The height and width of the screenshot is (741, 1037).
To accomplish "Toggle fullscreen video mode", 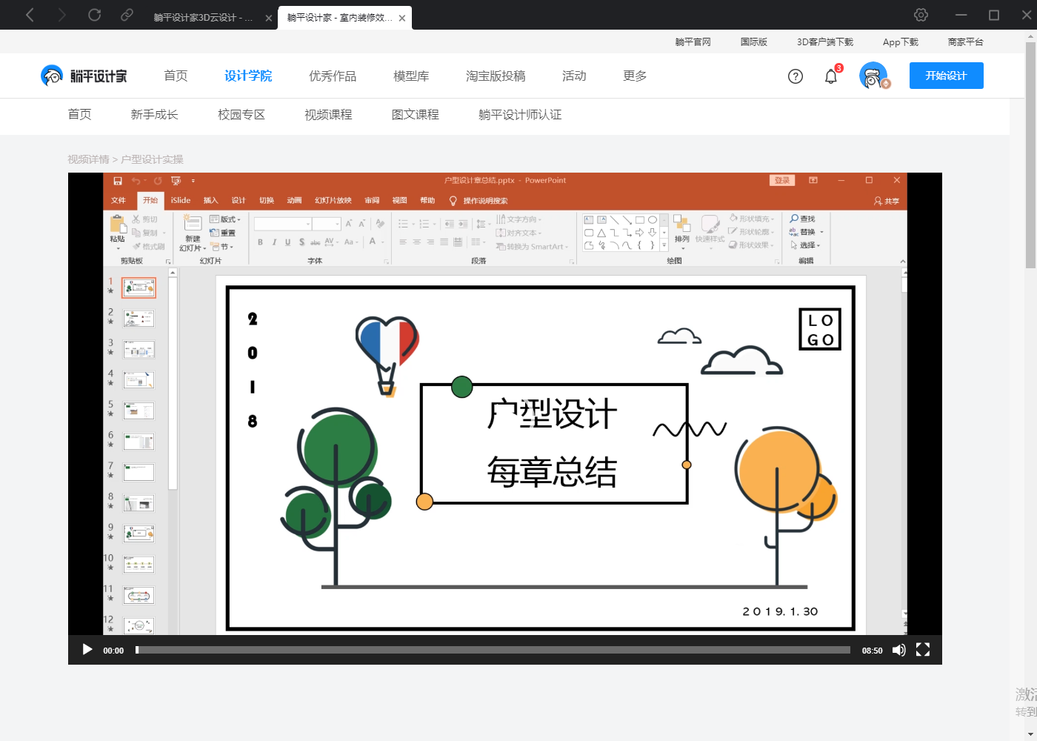I will pyautogui.click(x=923, y=650).
